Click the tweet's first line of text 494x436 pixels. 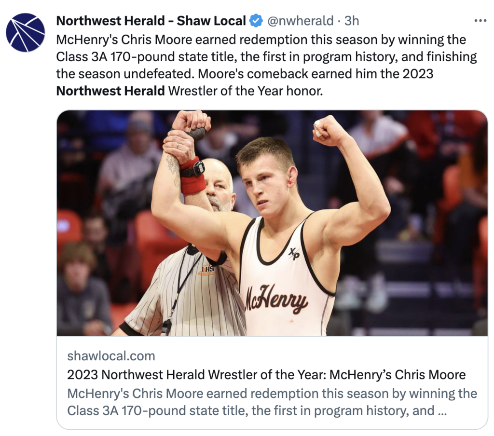[261, 40]
